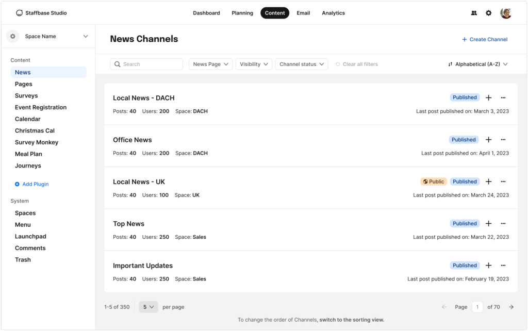Click the magnifier icon in the search box

click(118, 64)
